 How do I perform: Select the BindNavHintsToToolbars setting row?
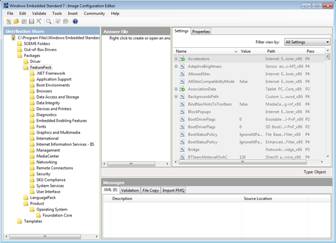(249, 104)
